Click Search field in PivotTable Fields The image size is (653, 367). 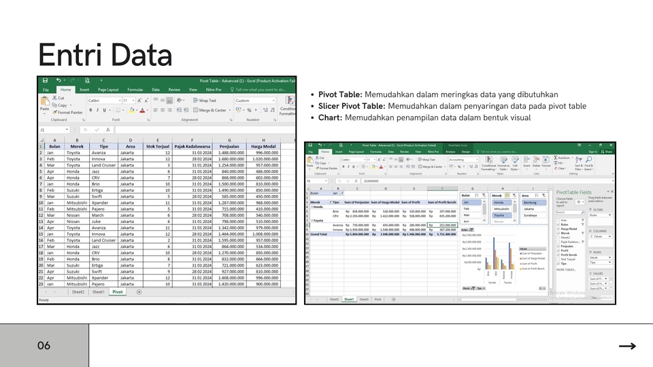pos(571,212)
